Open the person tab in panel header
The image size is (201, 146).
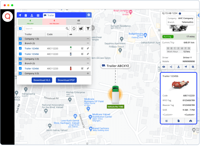point(32,15)
